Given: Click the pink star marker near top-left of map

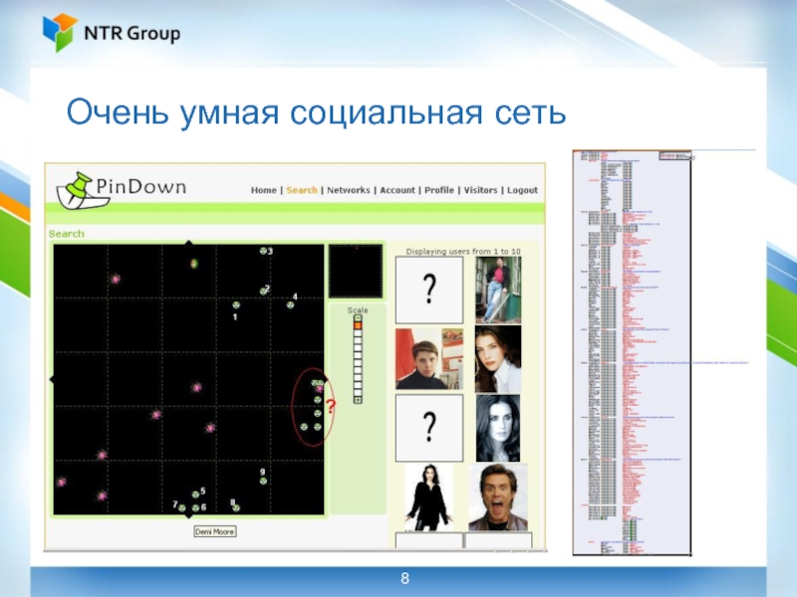Looking at the screenshot, I should tap(116, 279).
